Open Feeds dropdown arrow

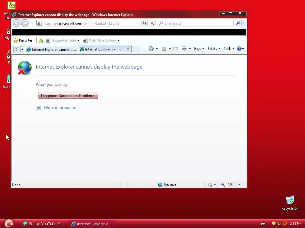tap(169, 49)
